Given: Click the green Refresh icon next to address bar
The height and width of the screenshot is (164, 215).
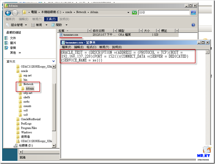Looking at the screenshot, I should coord(134,13).
